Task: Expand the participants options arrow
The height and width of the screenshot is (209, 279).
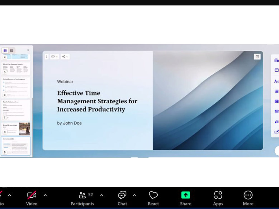Action: coord(102,195)
